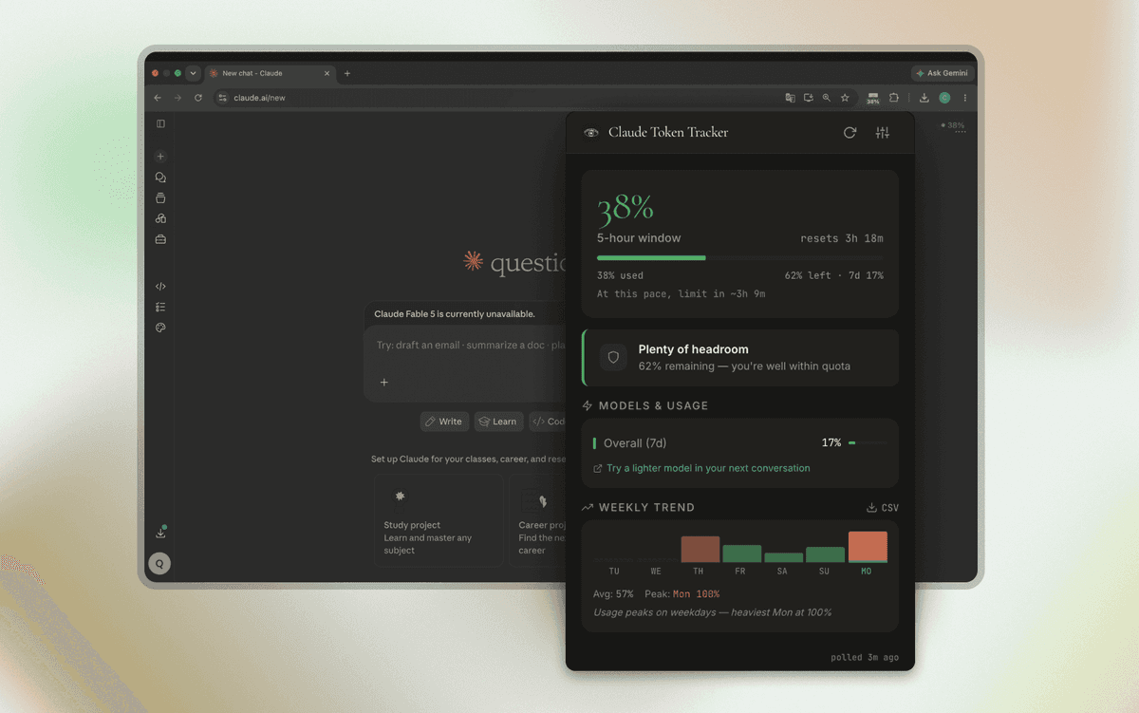
Task: Open the Chrome profile avatar
Action: click(944, 98)
